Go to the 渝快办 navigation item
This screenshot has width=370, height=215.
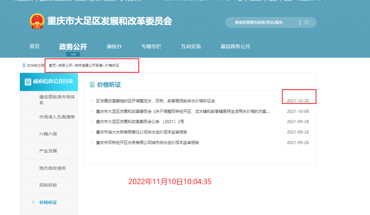pos(114,47)
